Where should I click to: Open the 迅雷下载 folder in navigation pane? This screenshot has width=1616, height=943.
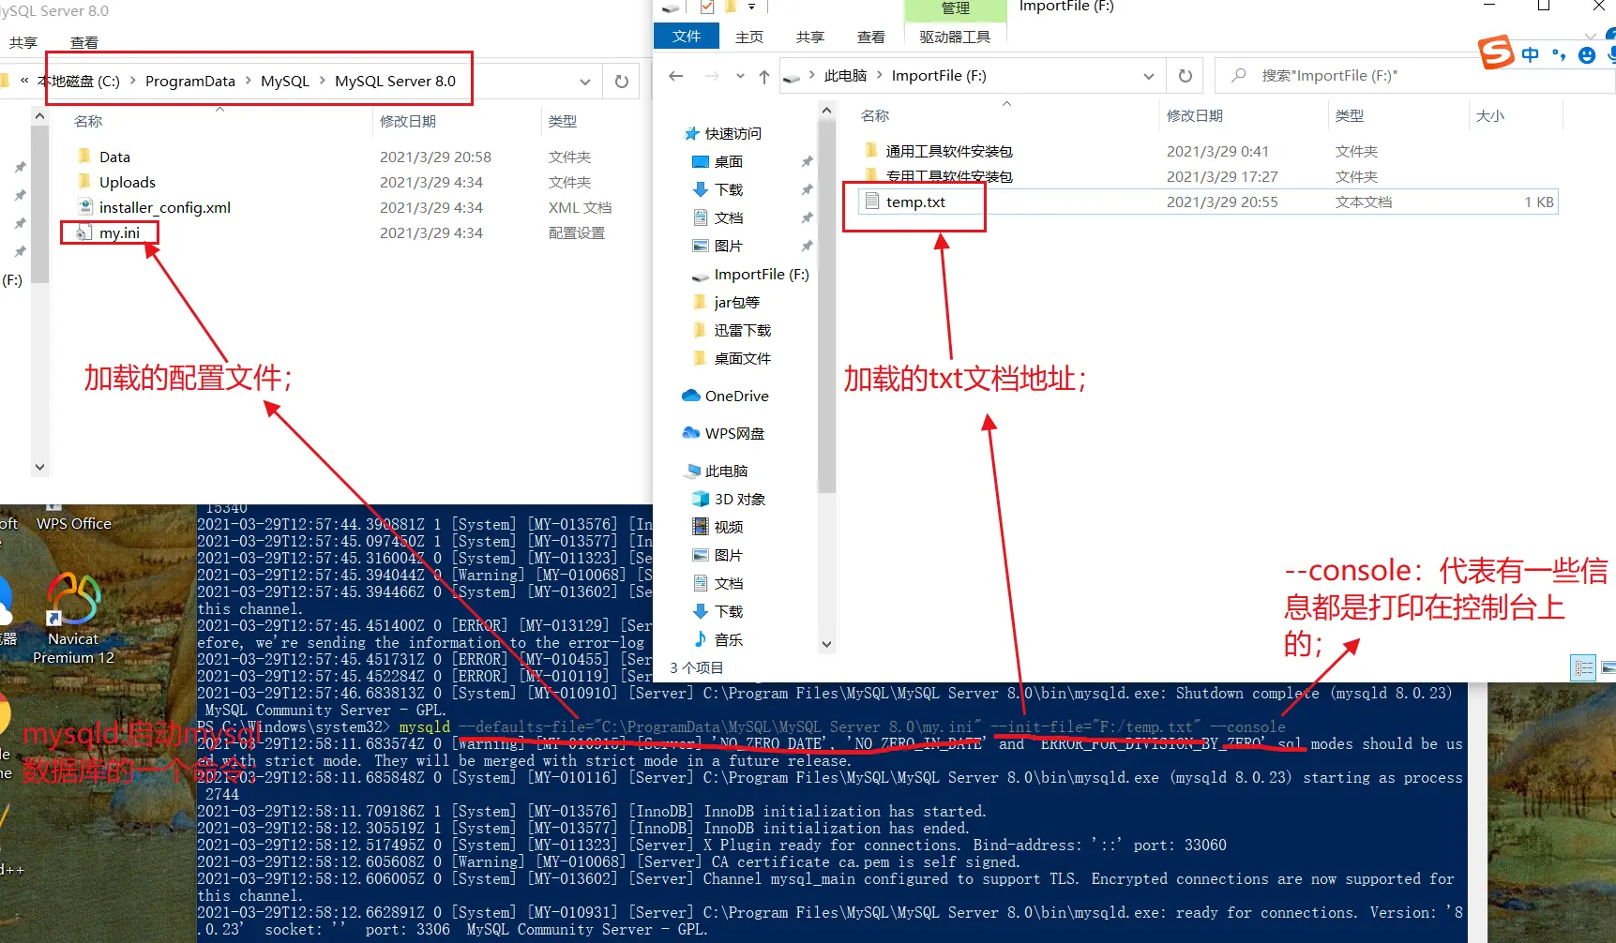point(732,331)
